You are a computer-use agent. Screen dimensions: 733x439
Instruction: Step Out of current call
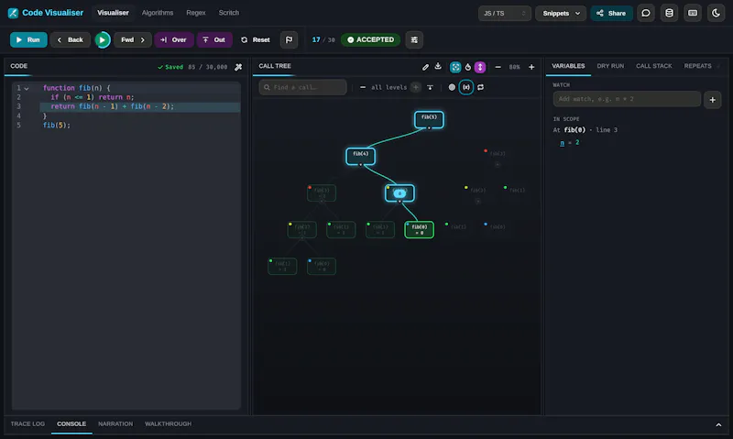click(x=214, y=39)
